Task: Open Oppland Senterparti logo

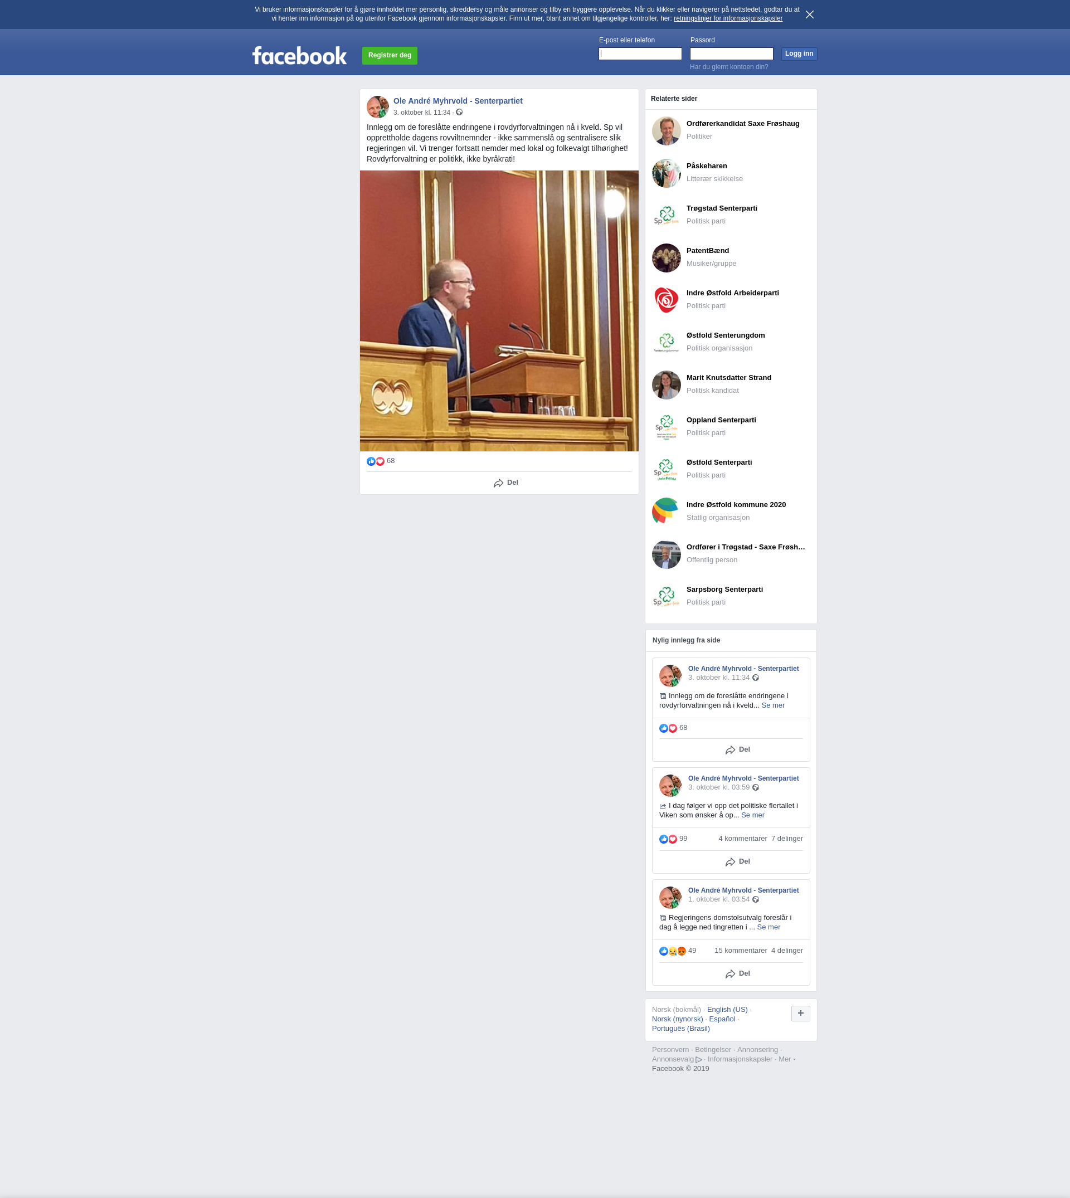Action: 666,427
